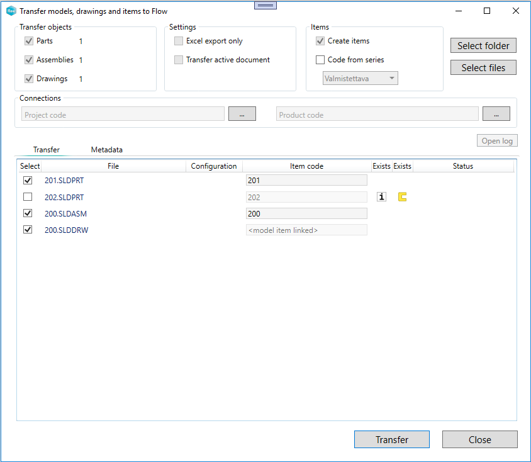Sort by the File column header
Viewport: 531px width, 462px height.
tap(113, 166)
